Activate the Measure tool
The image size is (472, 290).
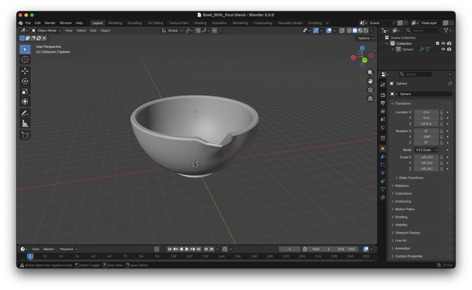click(25, 123)
